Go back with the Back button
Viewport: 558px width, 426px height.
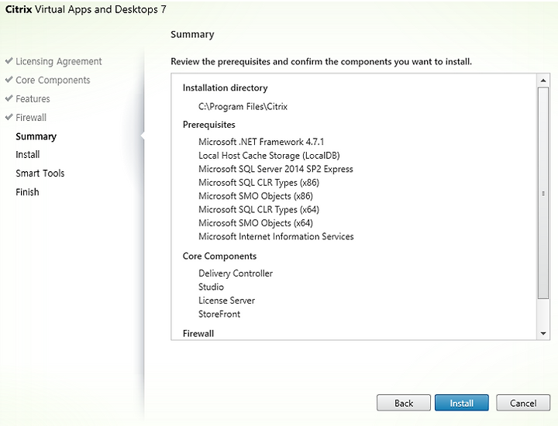(x=404, y=403)
